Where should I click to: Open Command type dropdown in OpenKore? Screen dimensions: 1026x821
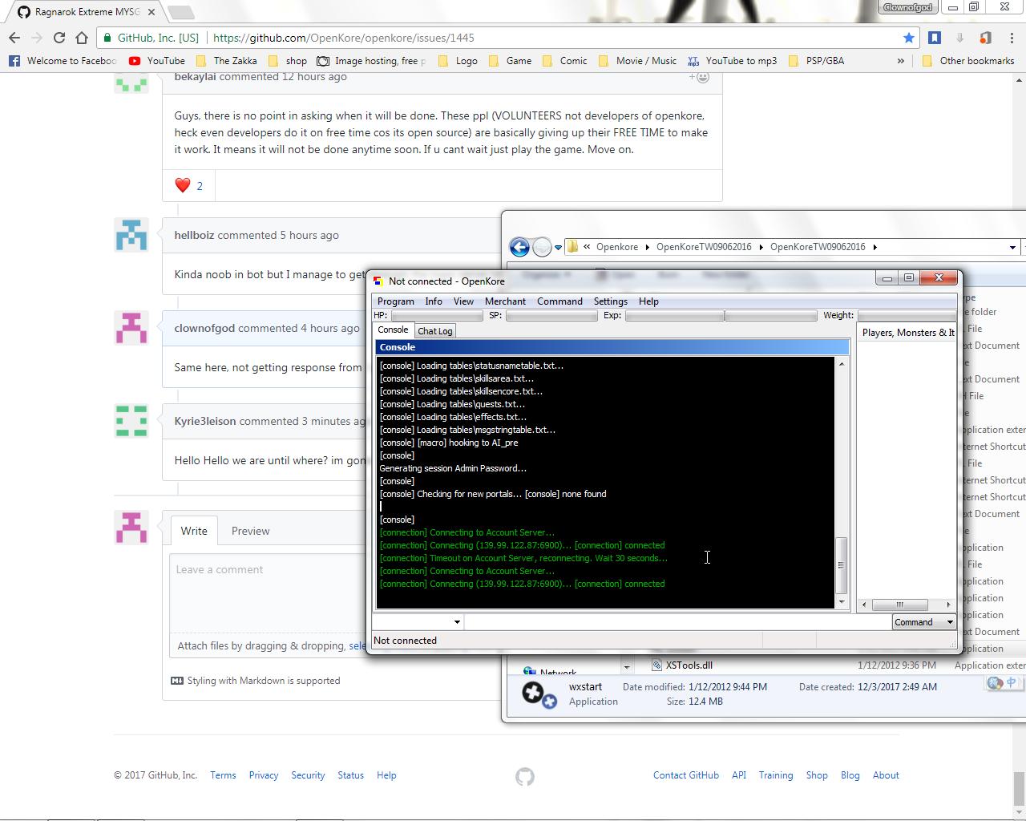pos(924,622)
